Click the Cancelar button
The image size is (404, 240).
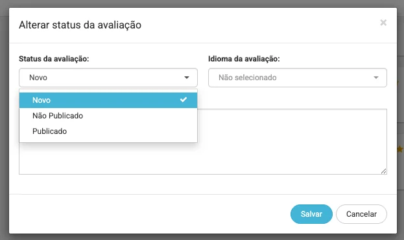pyautogui.click(x=361, y=214)
